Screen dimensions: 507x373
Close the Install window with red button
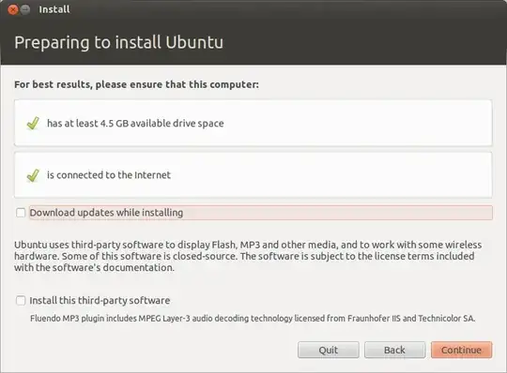pos(13,9)
